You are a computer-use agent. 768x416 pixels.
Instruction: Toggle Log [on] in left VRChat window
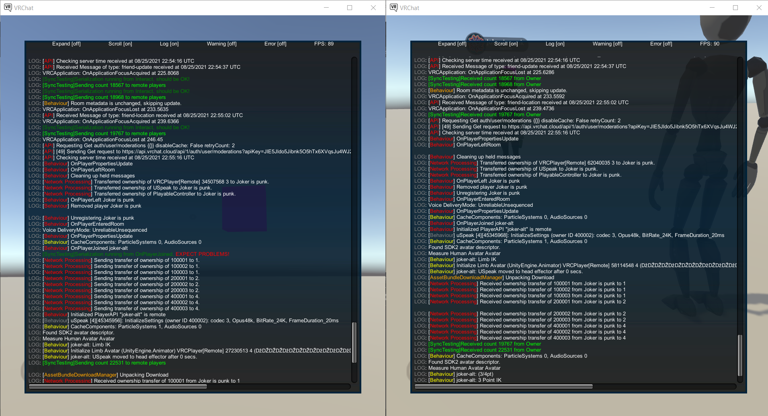point(169,44)
